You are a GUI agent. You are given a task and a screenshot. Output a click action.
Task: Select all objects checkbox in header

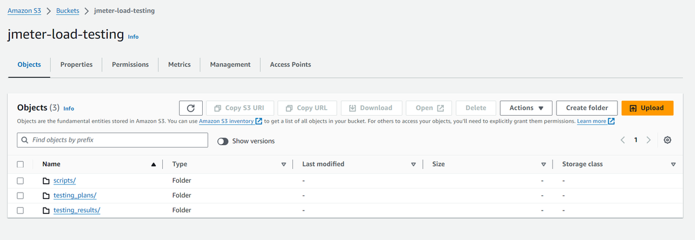point(20,164)
